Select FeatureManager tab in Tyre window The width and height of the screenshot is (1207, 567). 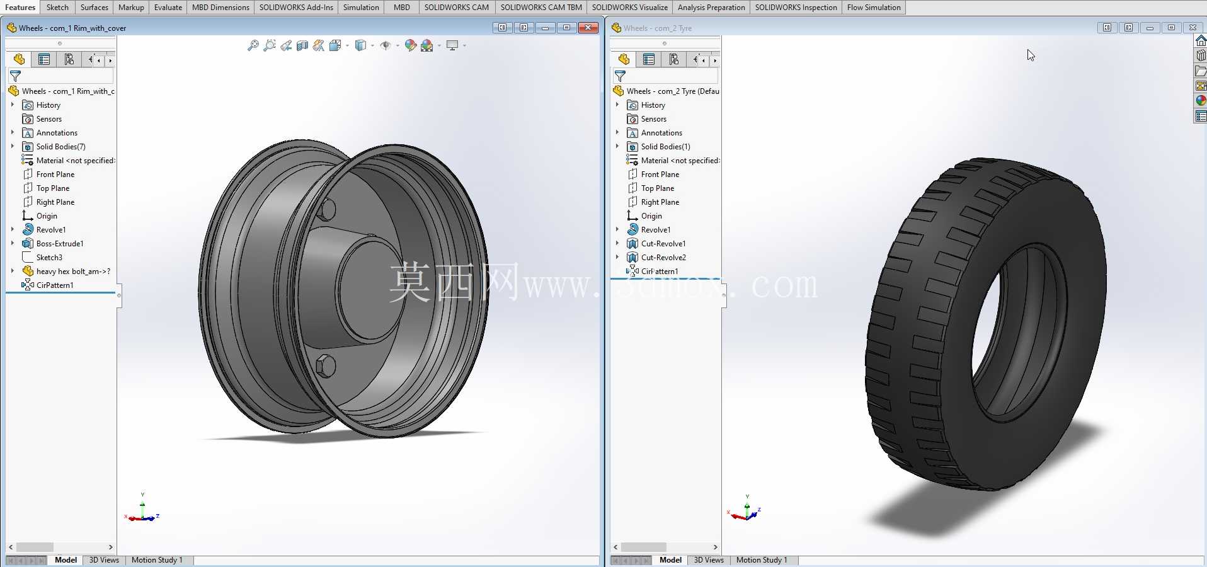point(624,59)
